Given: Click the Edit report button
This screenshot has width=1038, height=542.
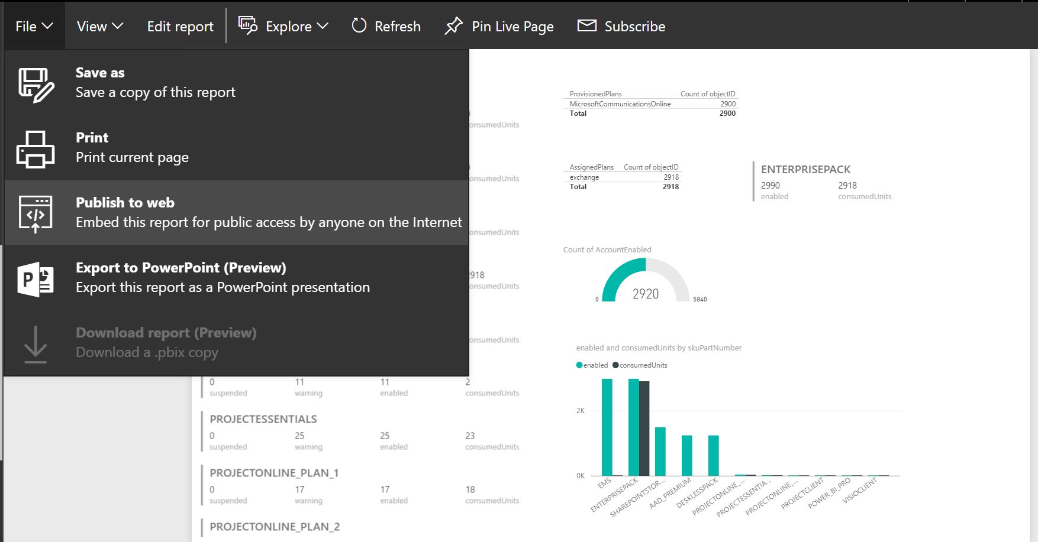Looking at the screenshot, I should click(180, 27).
